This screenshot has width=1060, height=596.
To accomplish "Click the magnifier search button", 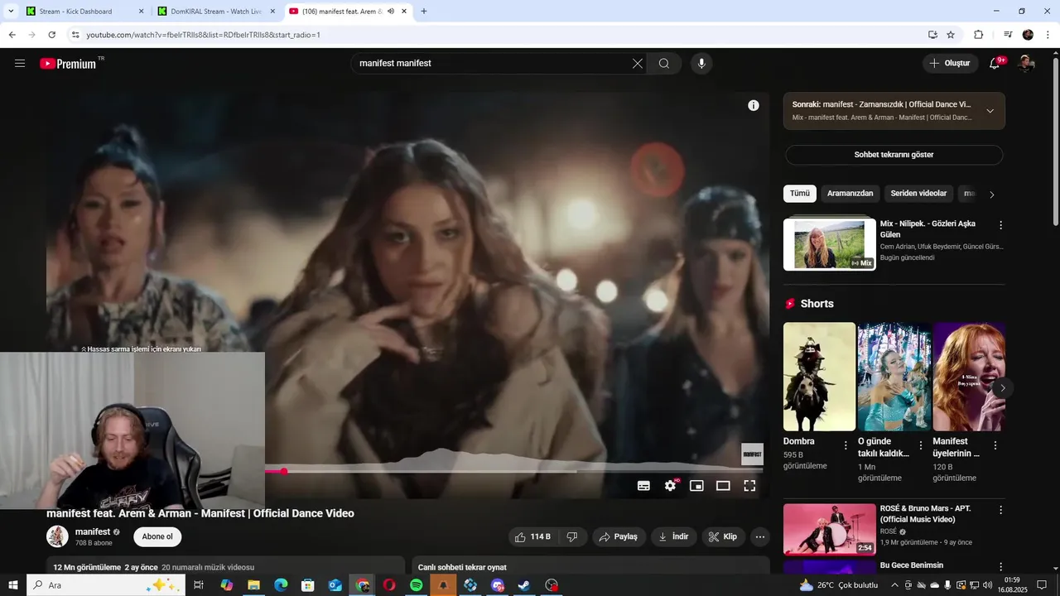I will 664,63.
